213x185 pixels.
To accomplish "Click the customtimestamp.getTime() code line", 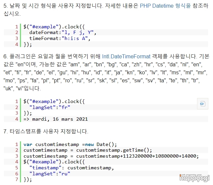I will pos(88,150).
